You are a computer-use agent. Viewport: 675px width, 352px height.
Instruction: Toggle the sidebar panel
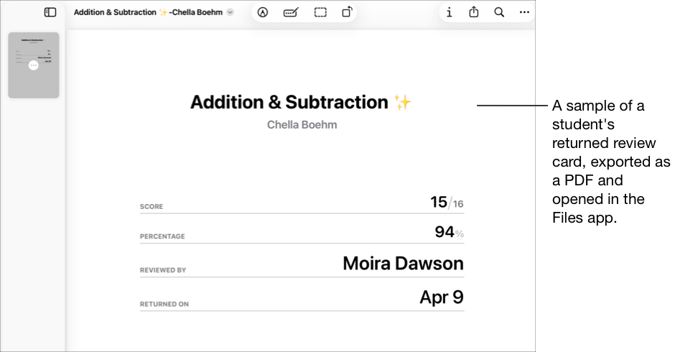click(50, 12)
